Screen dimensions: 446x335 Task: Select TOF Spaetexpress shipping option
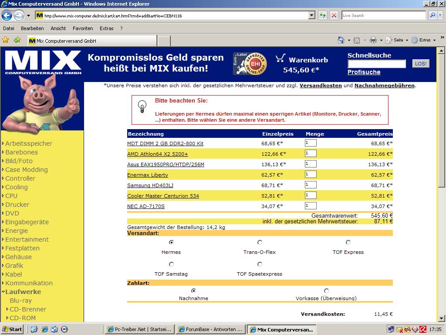[x=260, y=264]
